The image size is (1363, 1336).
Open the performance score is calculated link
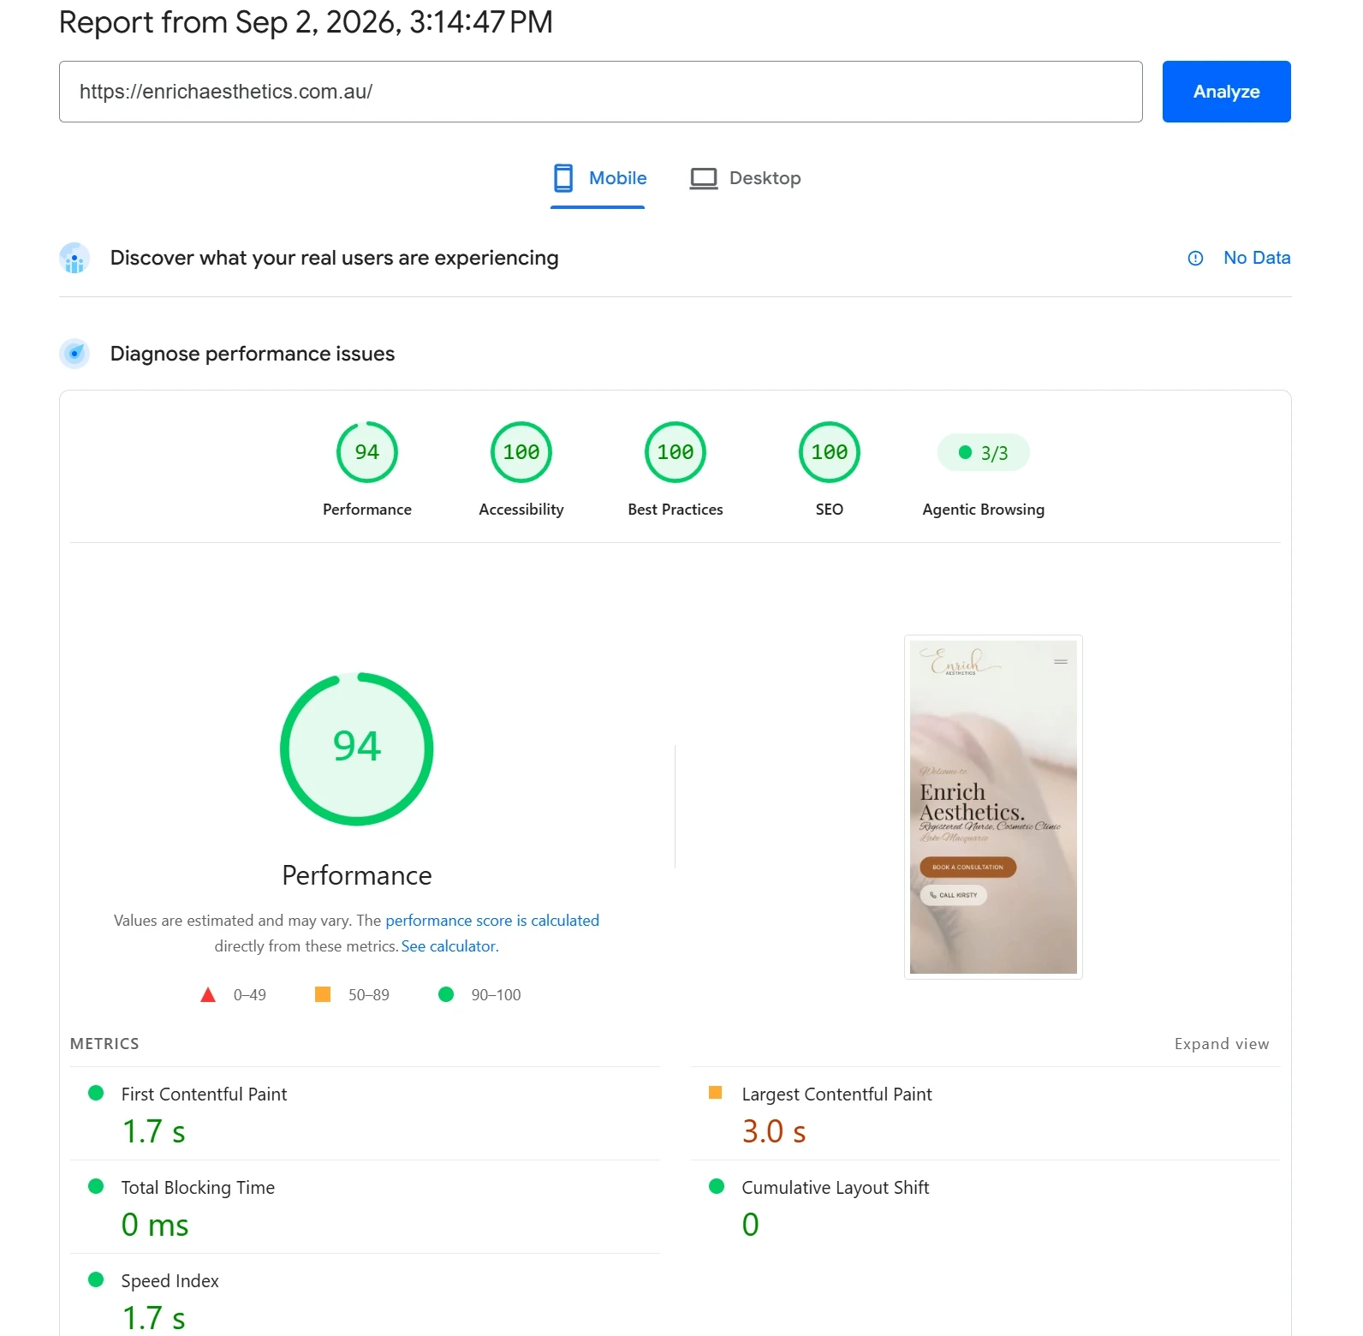click(492, 921)
